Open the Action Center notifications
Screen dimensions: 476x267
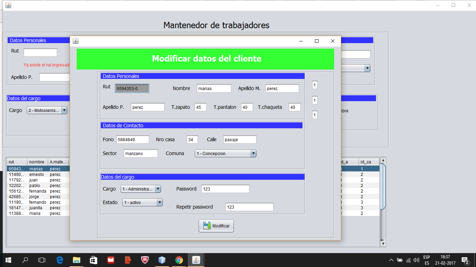coord(465,260)
